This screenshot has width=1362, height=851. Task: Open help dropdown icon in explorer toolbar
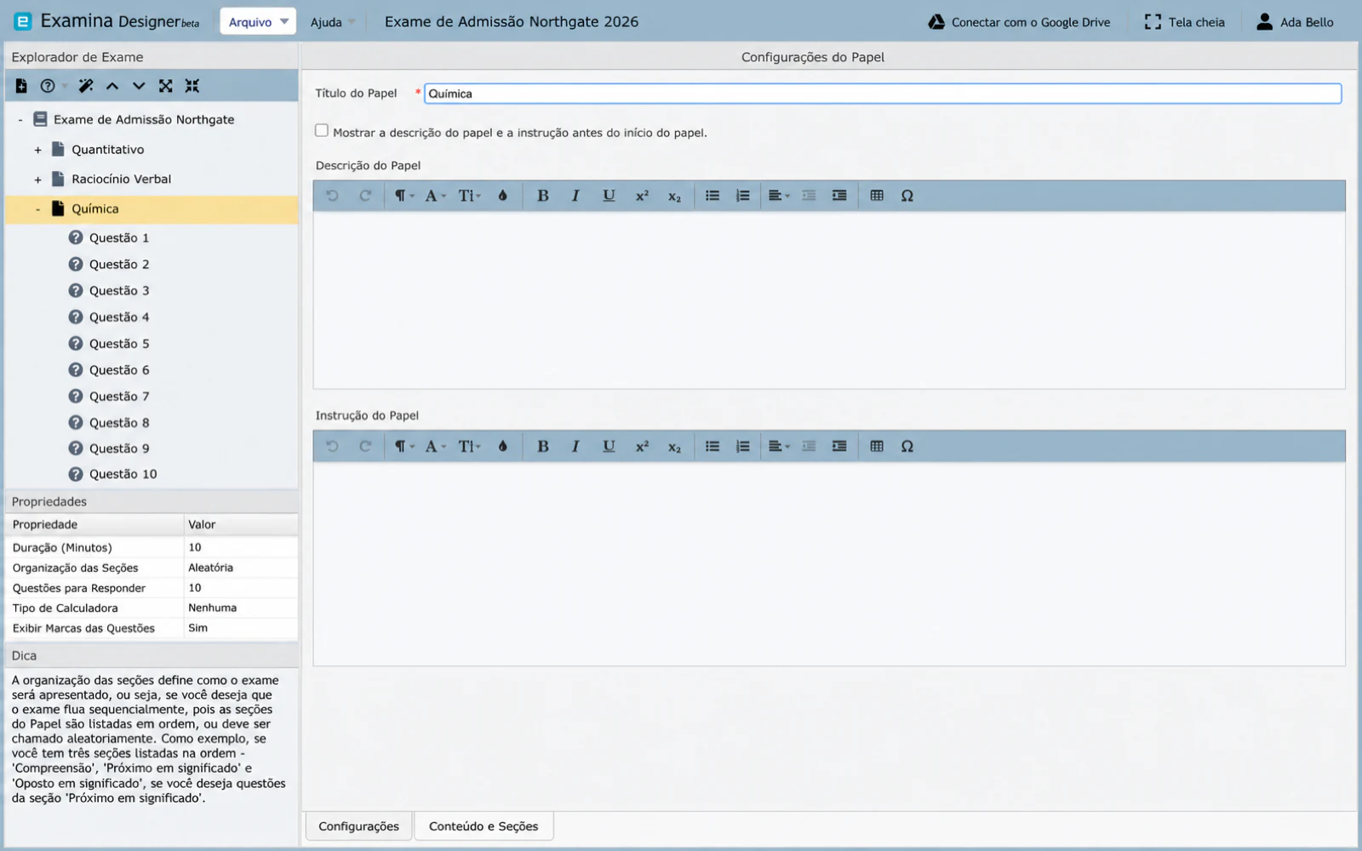coord(53,86)
